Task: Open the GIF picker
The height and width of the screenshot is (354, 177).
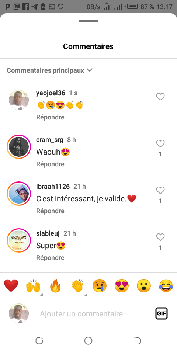Action: coord(162,313)
